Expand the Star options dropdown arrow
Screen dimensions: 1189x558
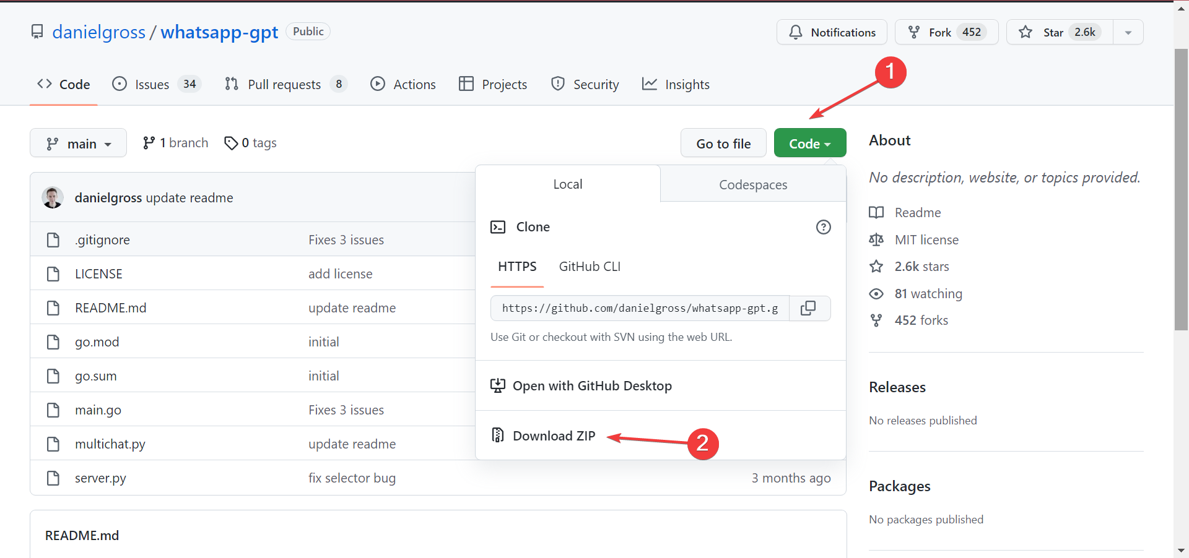pos(1128,32)
